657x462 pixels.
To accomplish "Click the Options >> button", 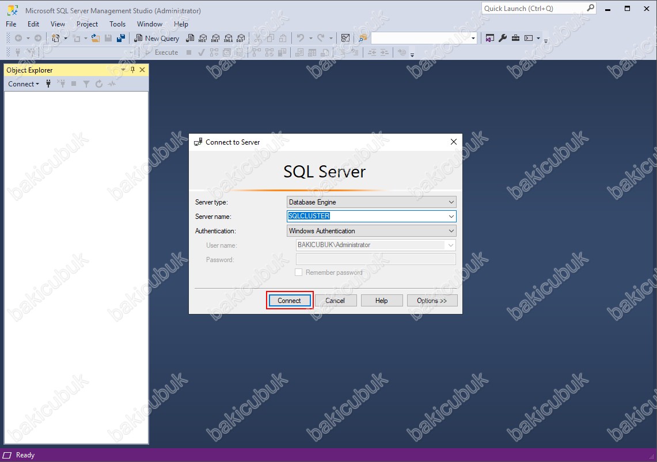I will click(432, 301).
